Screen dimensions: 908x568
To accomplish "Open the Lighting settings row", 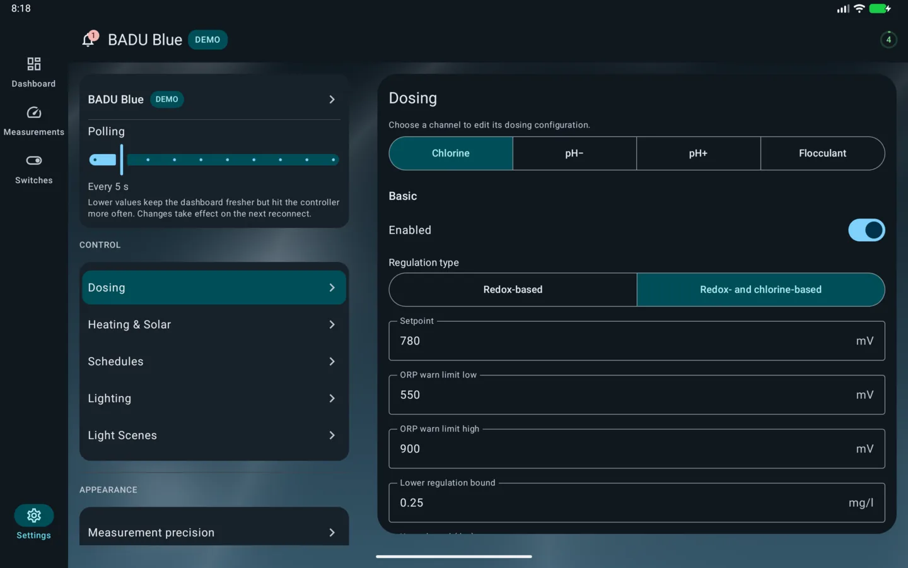I will (x=214, y=398).
